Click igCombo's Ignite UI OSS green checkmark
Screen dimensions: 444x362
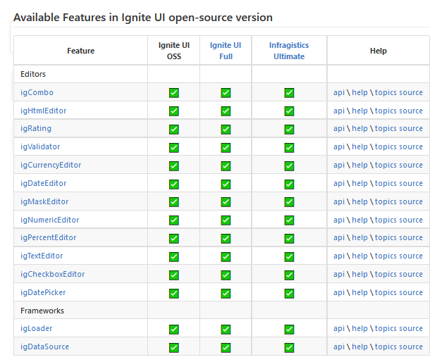[x=174, y=93]
